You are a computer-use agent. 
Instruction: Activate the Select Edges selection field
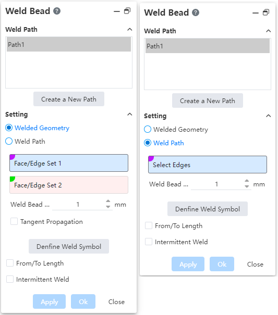208,165
